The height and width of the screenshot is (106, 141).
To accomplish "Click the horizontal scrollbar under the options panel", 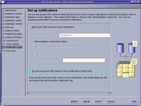I will [69, 93].
